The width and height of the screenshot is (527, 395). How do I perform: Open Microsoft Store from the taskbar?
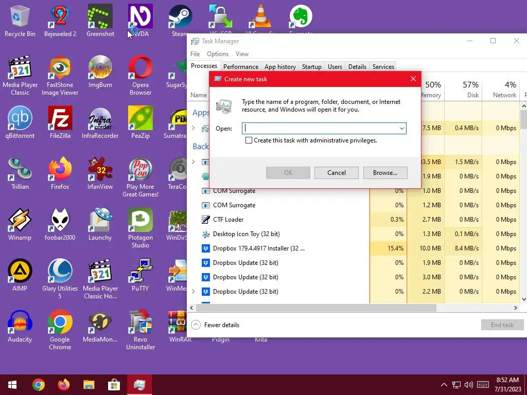[114, 385]
